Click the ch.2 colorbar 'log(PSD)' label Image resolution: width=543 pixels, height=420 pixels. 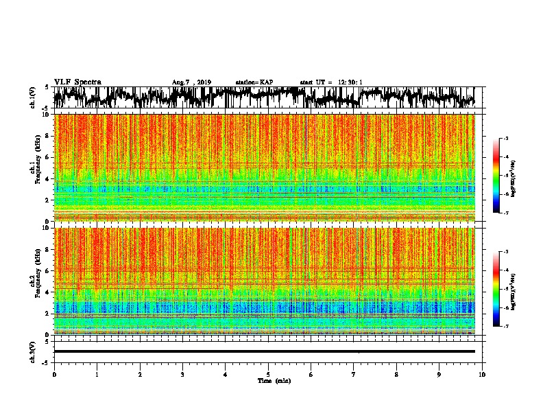click(513, 292)
